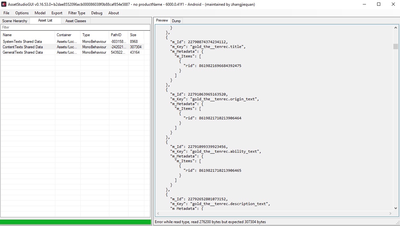Click the rid 8619821696684392475 line
The width and height of the screenshot is (400, 226).
pos(212,66)
